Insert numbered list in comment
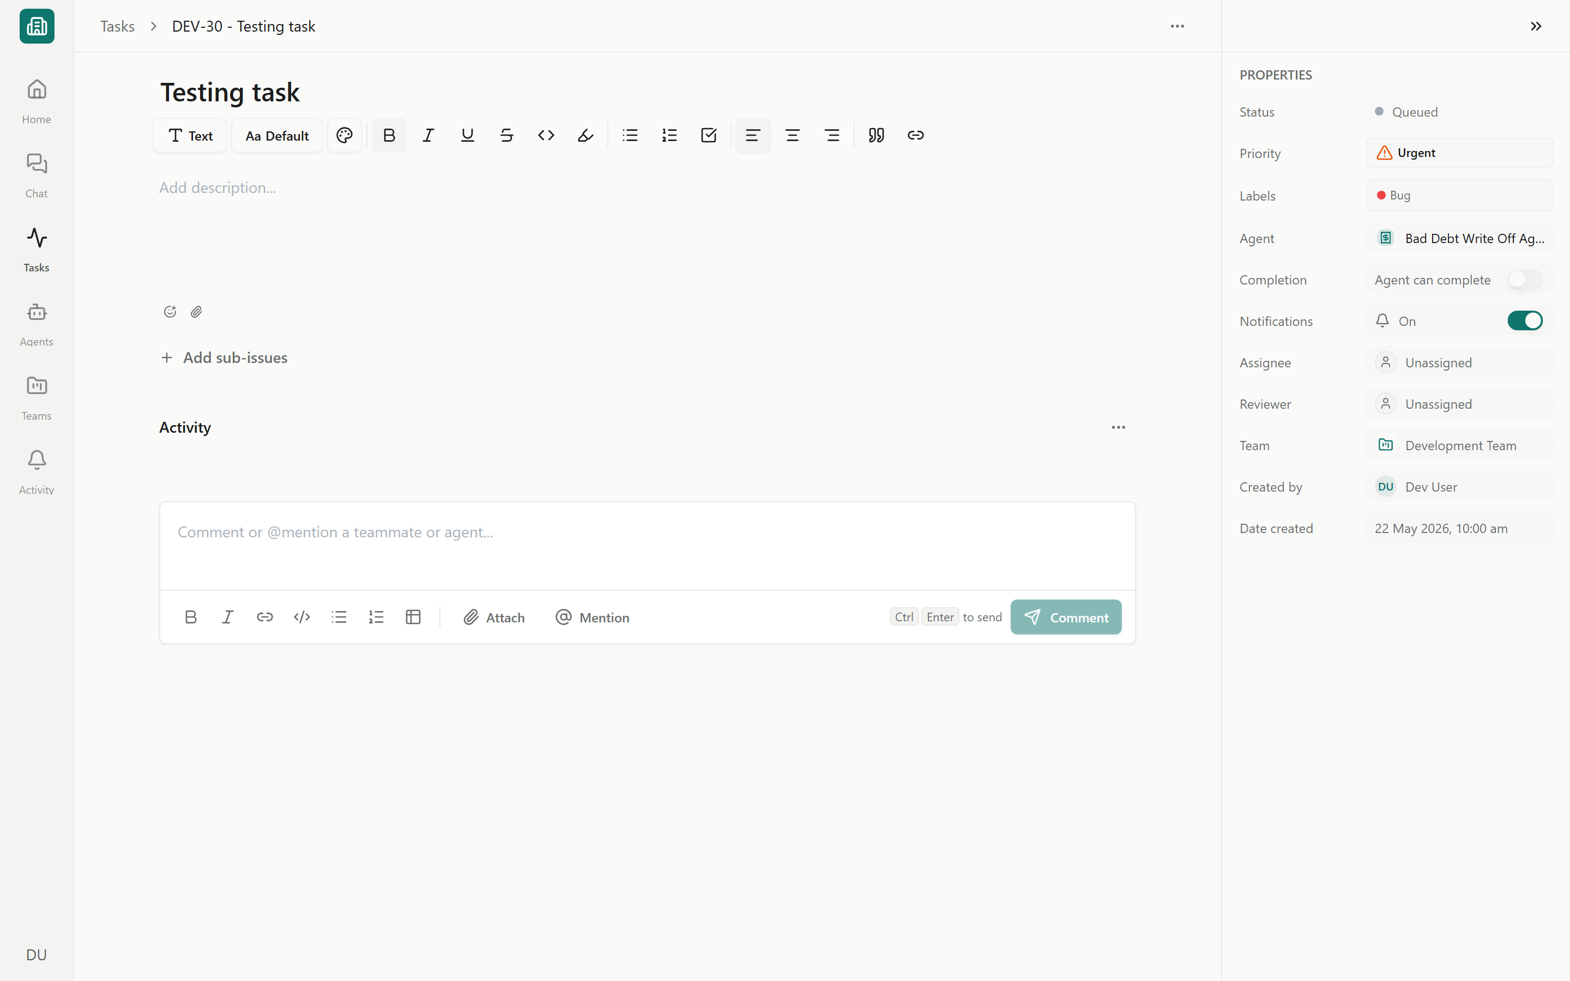The width and height of the screenshot is (1570, 981). [376, 617]
